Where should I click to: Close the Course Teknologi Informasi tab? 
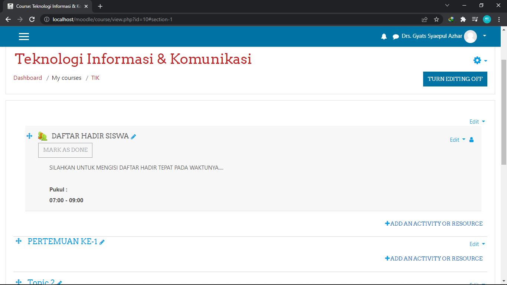point(86,6)
